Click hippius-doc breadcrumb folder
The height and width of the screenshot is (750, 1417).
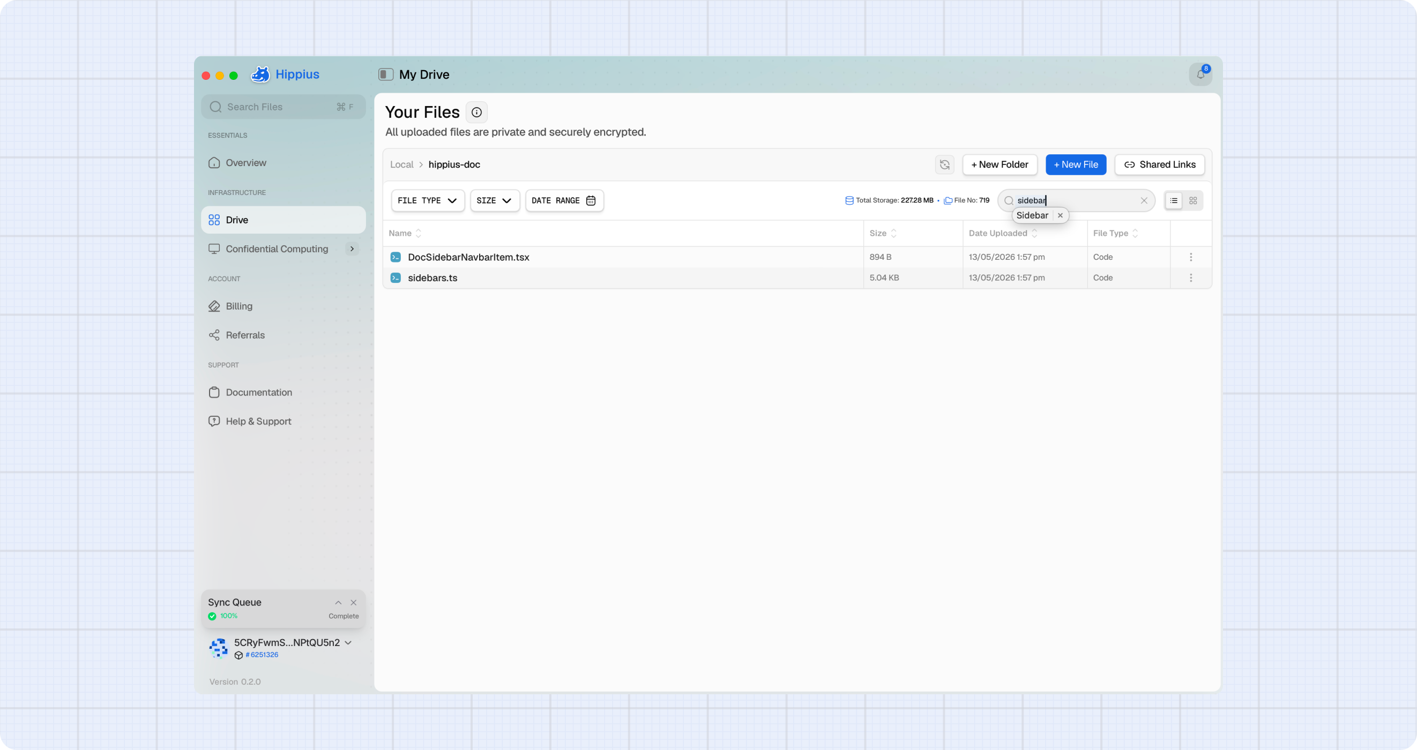pyautogui.click(x=454, y=164)
